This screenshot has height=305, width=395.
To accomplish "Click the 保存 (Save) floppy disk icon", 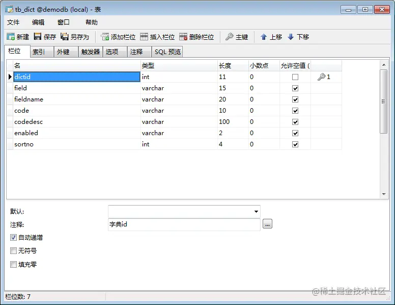I will point(38,37).
